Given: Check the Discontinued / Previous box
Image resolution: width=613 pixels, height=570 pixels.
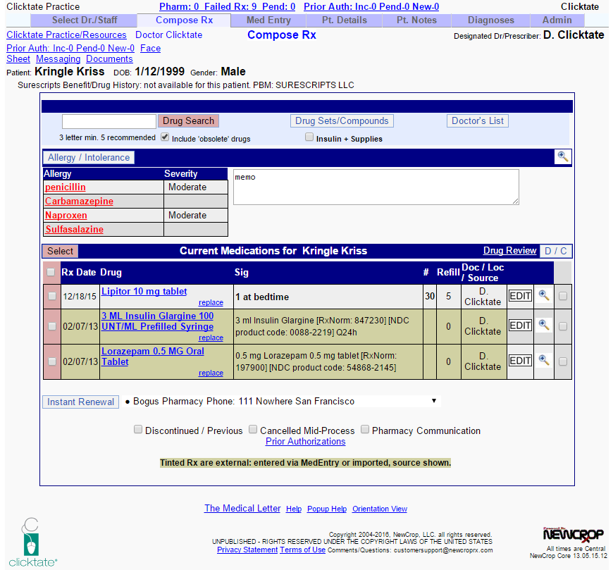Looking at the screenshot, I should pos(138,430).
